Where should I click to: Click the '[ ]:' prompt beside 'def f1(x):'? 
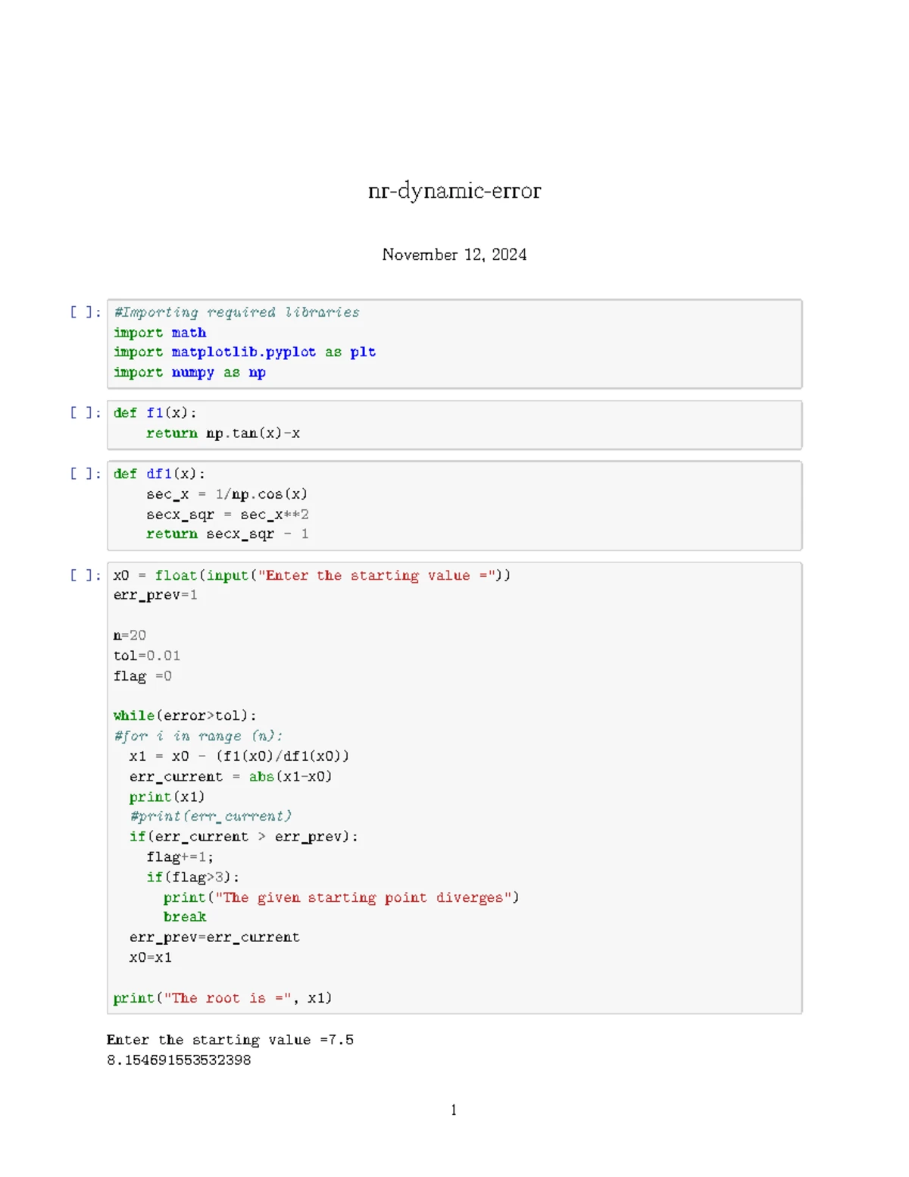[x=85, y=413]
